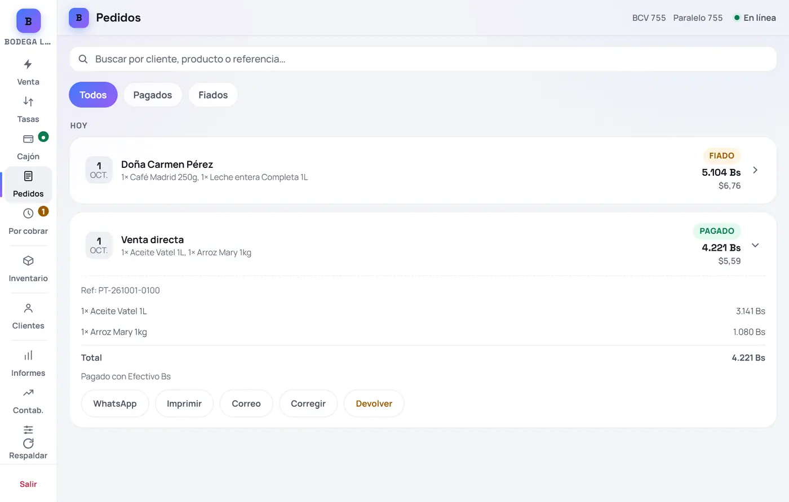Image resolution: width=789 pixels, height=502 pixels.
Task: Select the Pedidos document icon
Action: 28,176
